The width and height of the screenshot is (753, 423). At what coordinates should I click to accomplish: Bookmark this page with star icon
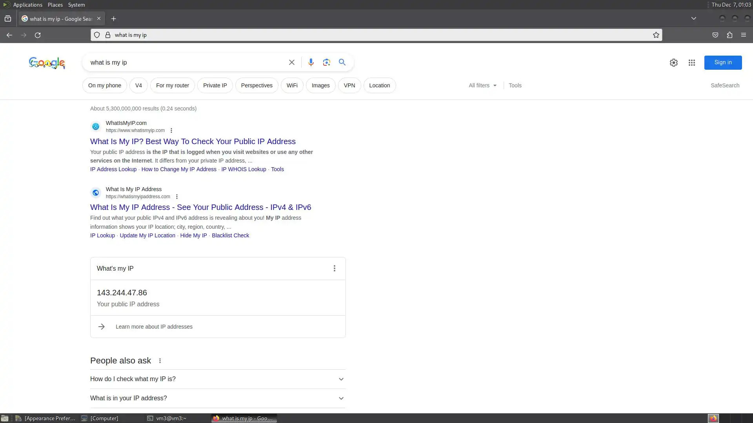point(656,35)
